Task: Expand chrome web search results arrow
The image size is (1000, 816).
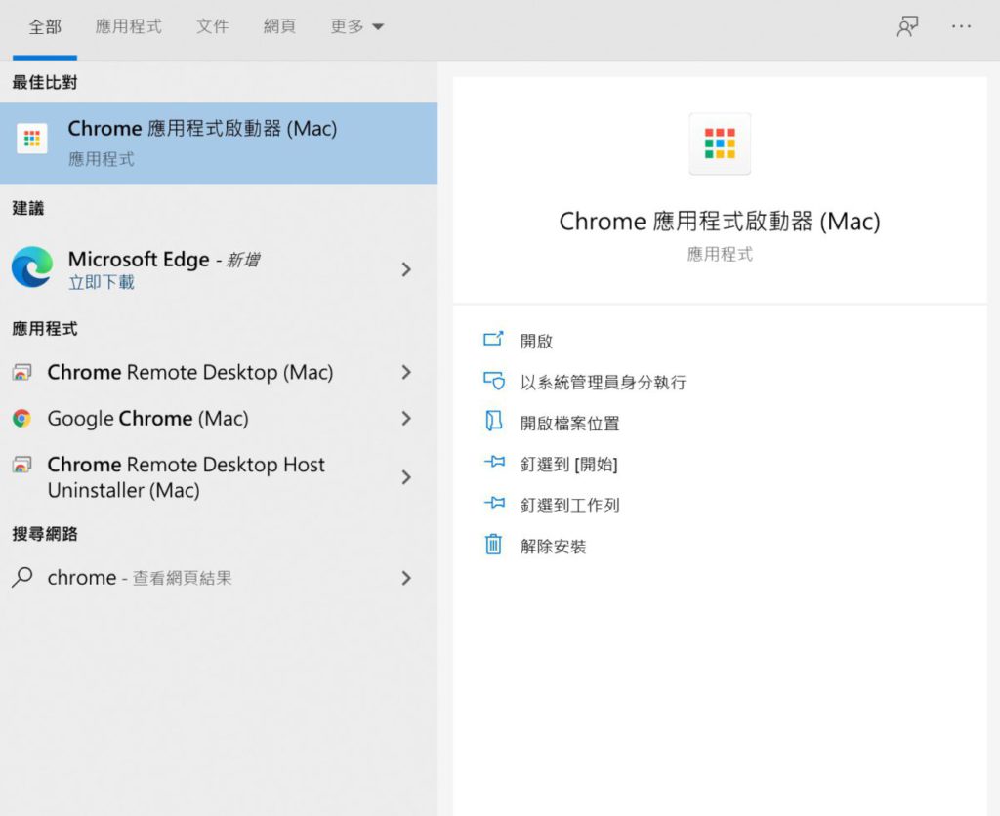Action: [406, 578]
